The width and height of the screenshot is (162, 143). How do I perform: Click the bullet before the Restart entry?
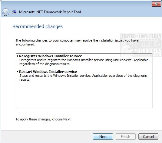pos(18,72)
